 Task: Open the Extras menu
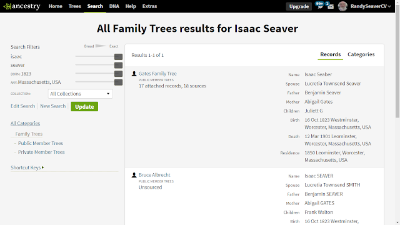click(149, 6)
